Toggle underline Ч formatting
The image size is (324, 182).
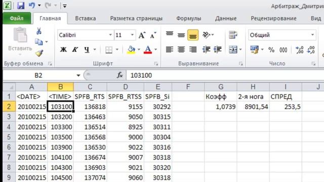[x=87, y=50]
